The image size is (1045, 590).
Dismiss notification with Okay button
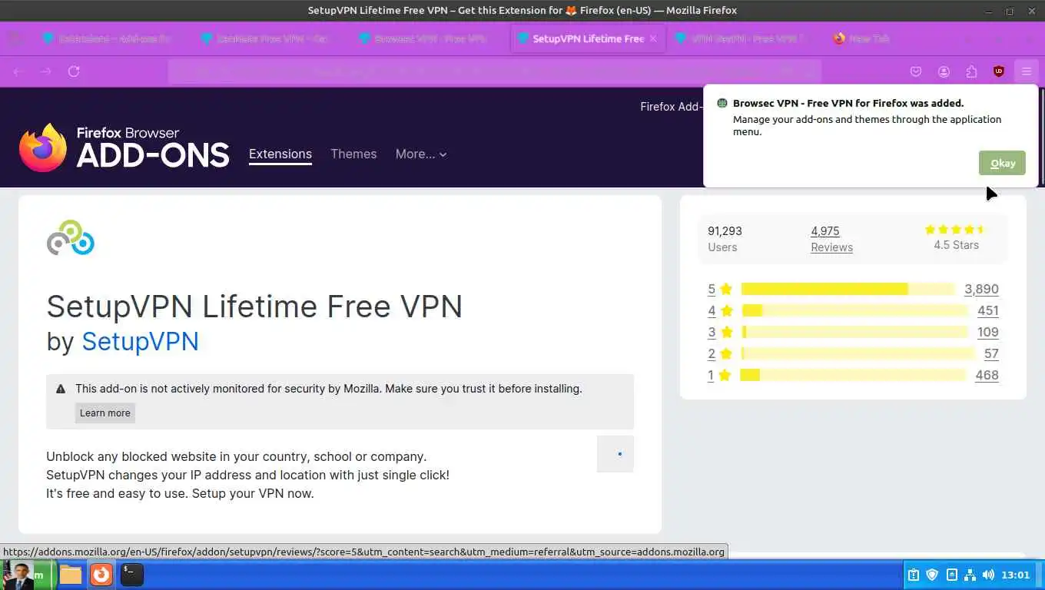tap(1002, 163)
